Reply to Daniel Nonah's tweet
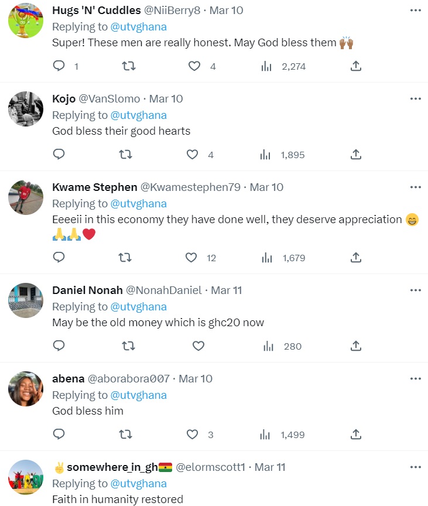The image size is (428, 506). (59, 346)
